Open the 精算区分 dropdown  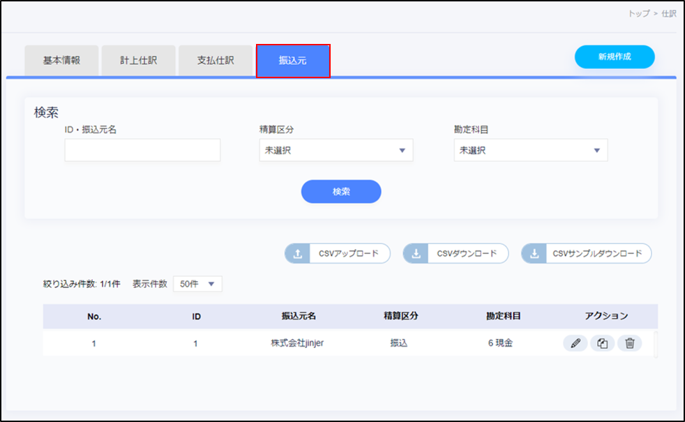coord(336,150)
